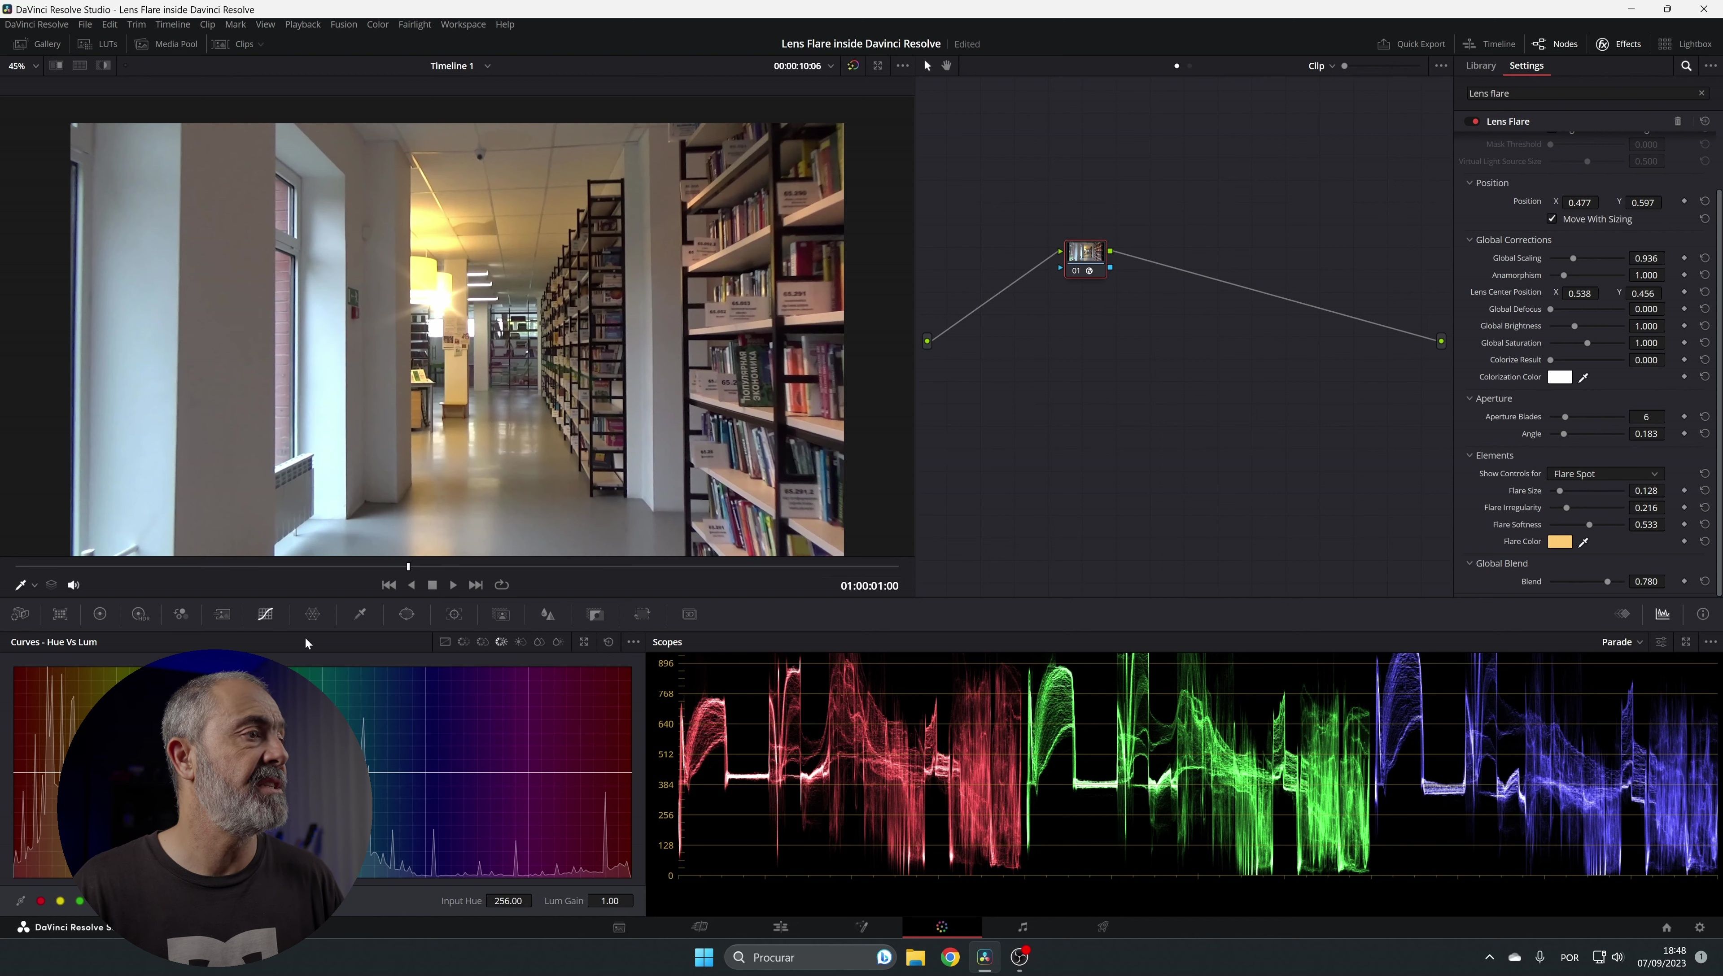This screenshot has height=976, width=1723.
Task: Collapse the Aperture section
Action: tap(1469, 399)
